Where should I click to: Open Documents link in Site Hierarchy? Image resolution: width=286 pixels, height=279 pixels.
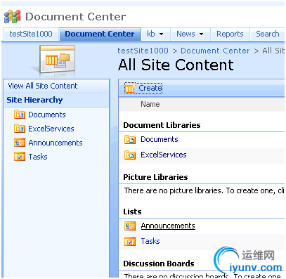click(x=47, y=115)
